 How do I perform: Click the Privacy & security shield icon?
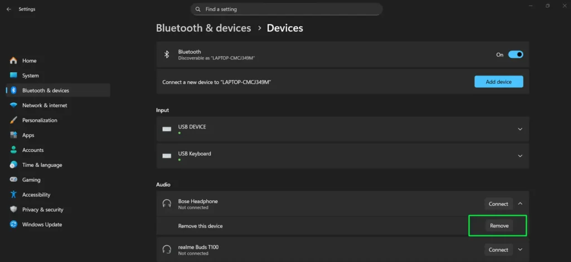click(13, 210)
